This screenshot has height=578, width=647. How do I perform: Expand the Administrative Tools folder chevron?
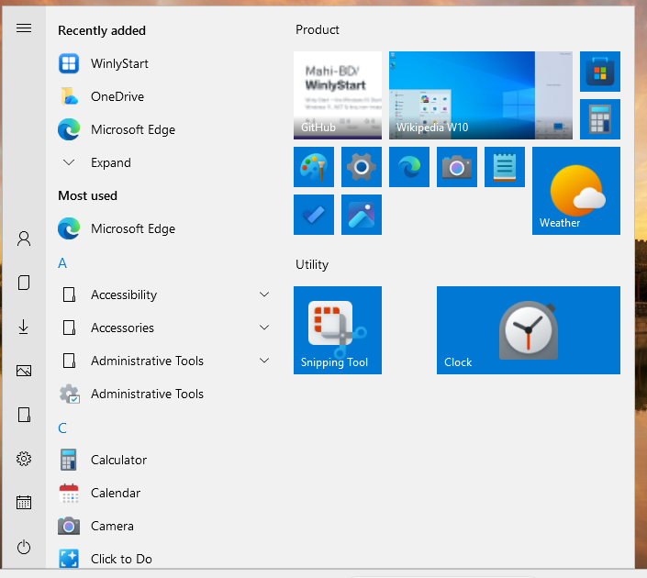coord(264,361)
